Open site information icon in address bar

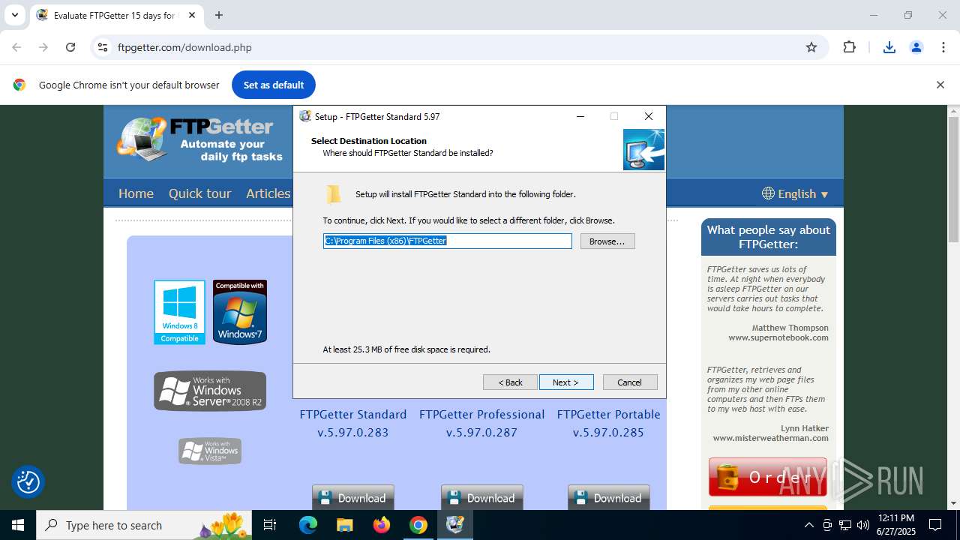pos(103,47)
